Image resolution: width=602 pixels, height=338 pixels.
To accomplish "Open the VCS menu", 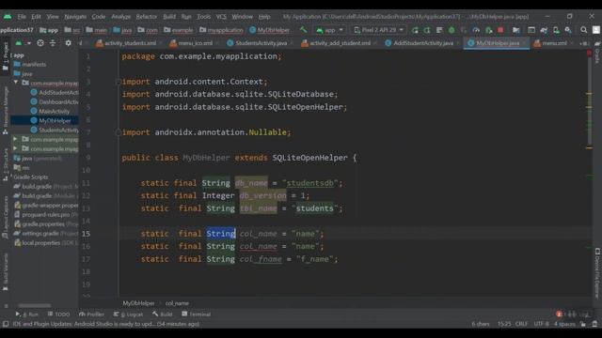I will pos(221,17).
